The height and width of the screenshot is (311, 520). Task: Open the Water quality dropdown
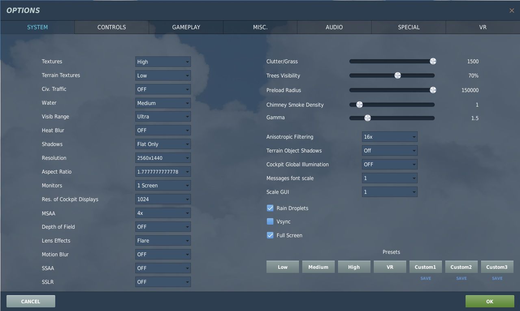click(162, 103)
